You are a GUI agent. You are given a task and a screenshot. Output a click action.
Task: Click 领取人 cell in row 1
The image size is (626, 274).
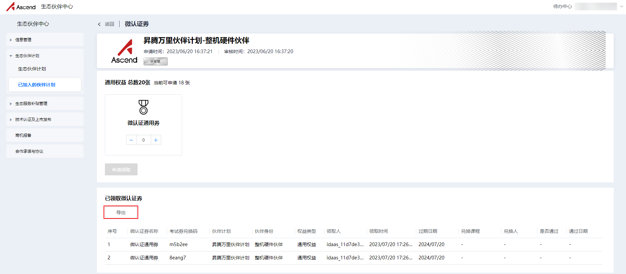point(345,244)
